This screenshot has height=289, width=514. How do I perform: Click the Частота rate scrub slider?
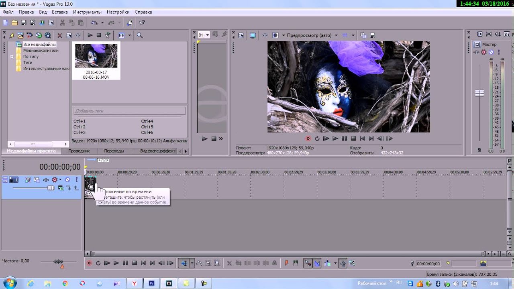click(59, 262)
